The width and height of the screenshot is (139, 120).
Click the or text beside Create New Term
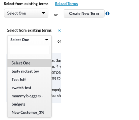(56, 15)
